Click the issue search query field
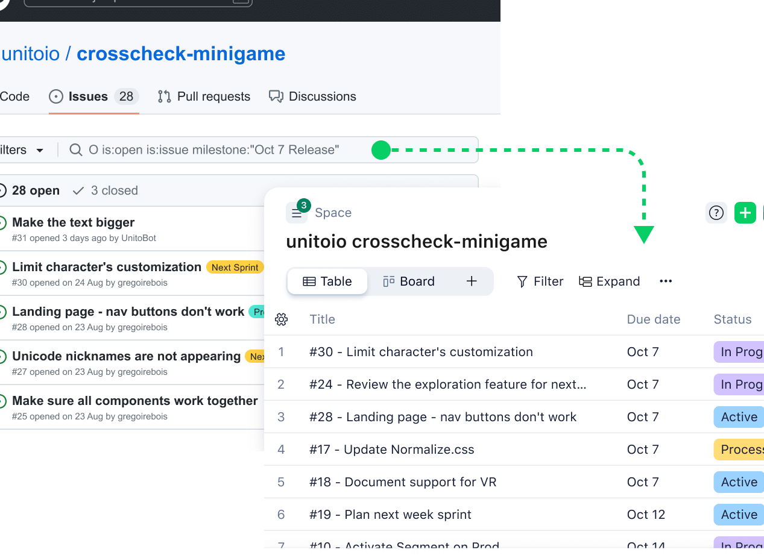This screenshot has height=555, width=764. [268, 150]
